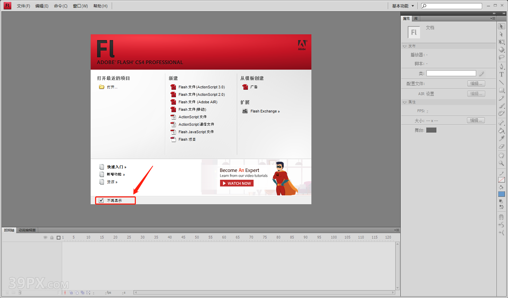Open the 基本功能 workspace dropdown

403,6
